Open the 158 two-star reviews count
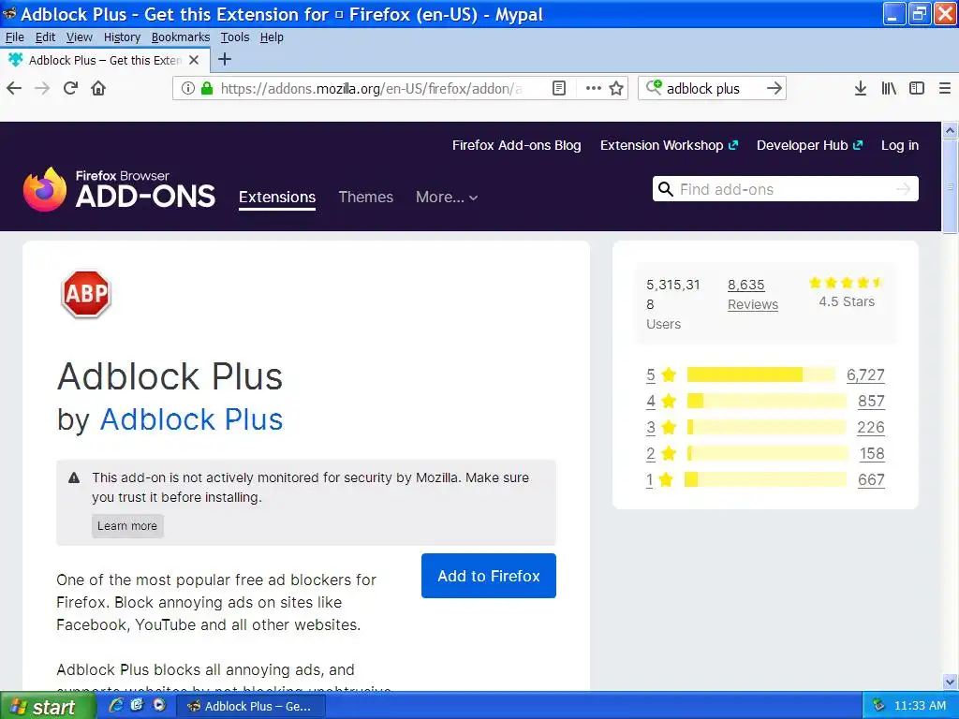Image resolution: width=959 pixels, height=719 pixels. tap(872, 454)
